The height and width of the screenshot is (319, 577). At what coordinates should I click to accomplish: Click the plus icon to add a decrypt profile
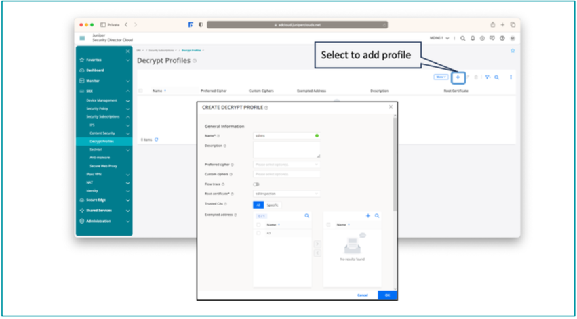coord(458,77)
